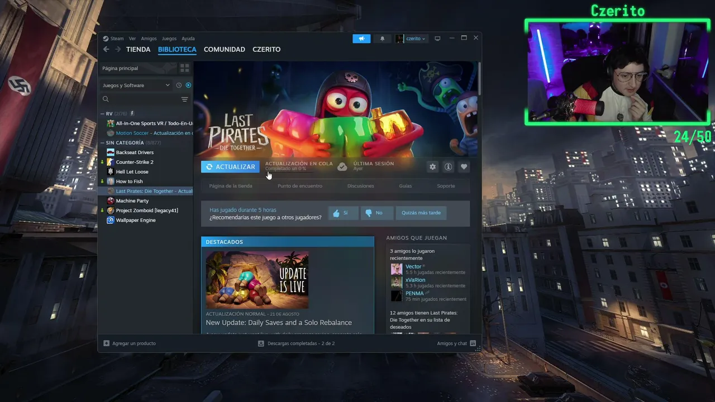Click the Steam logo menu
This screenshot has width=715, height=402.
tap(113, 39)
